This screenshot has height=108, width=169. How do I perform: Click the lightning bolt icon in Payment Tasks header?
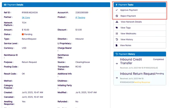click(116, 5)
